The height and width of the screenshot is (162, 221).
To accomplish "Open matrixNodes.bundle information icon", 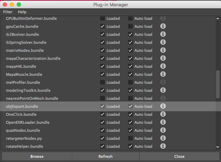I will tap(163, 50).
